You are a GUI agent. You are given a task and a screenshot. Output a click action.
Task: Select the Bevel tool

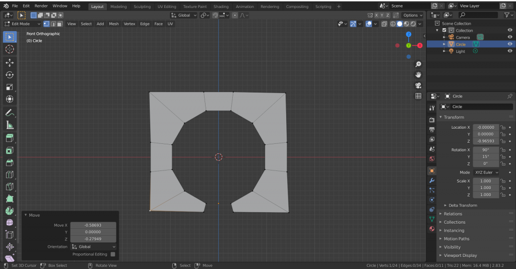click(x=10, y=162)
